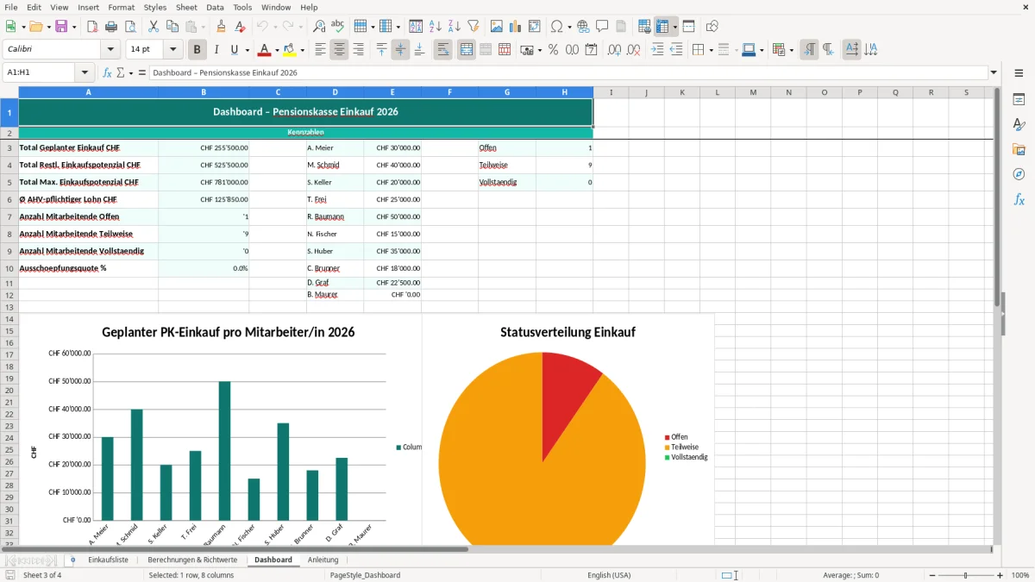Click Format as Percent icon
This screenshot has width=1035, height=582.
[553, 50]
